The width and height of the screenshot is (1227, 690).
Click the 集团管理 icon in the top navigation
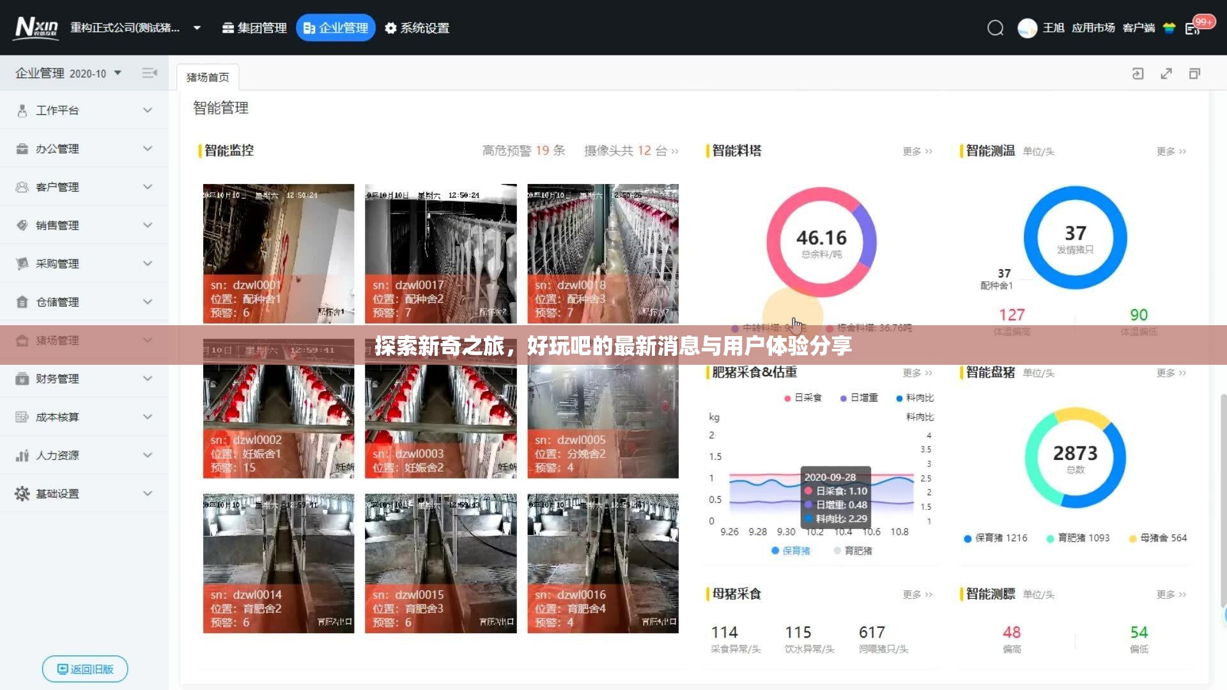(228, 28)
